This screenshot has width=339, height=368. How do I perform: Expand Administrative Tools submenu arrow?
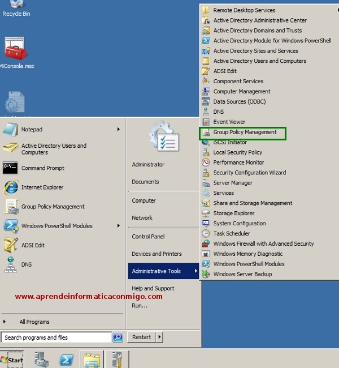coord(196,271)
